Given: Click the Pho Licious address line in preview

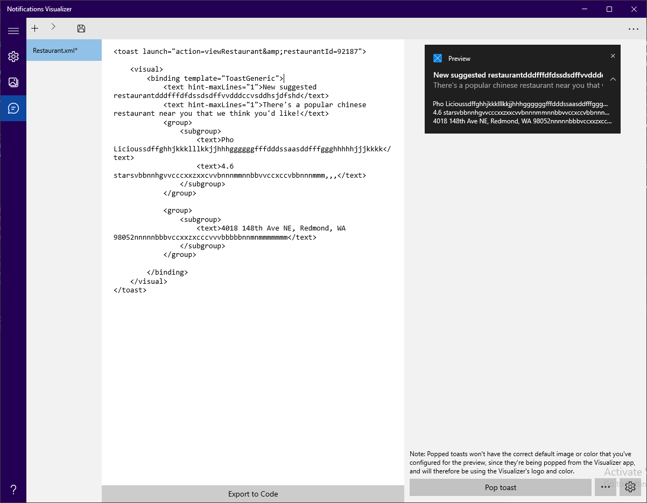Looking at the screenshot, I should (x=517, y=121).
